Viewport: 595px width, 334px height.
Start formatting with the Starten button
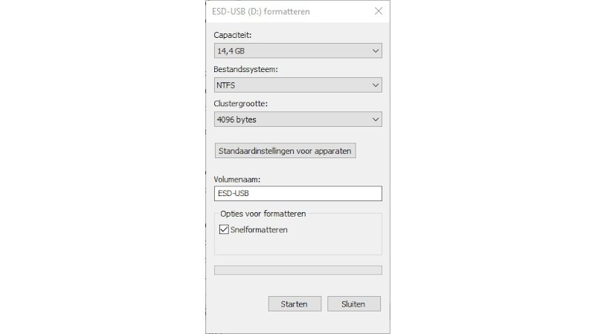coord(295,304)
